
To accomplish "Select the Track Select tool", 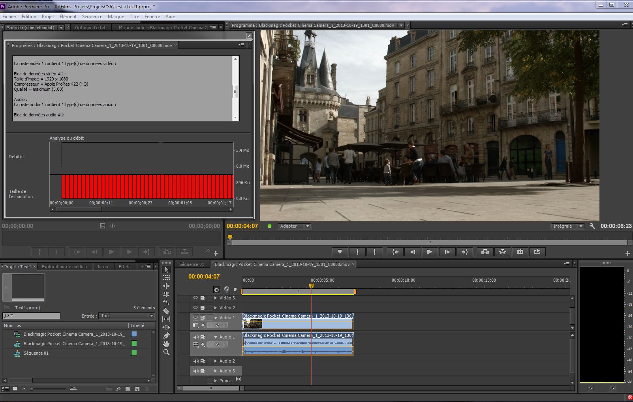I will pyautogui.click(x=166, y=278).
